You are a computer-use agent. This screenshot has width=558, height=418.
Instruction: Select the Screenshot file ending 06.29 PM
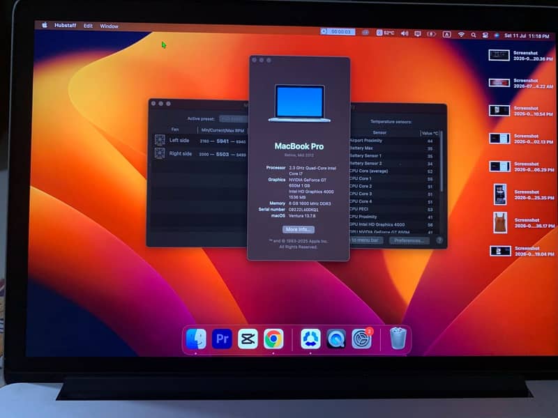pos(522,167)
